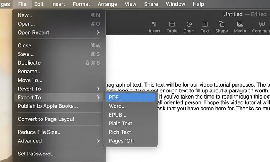Expand the Advanced submenu
270x162 pixels.
(59, 141)
